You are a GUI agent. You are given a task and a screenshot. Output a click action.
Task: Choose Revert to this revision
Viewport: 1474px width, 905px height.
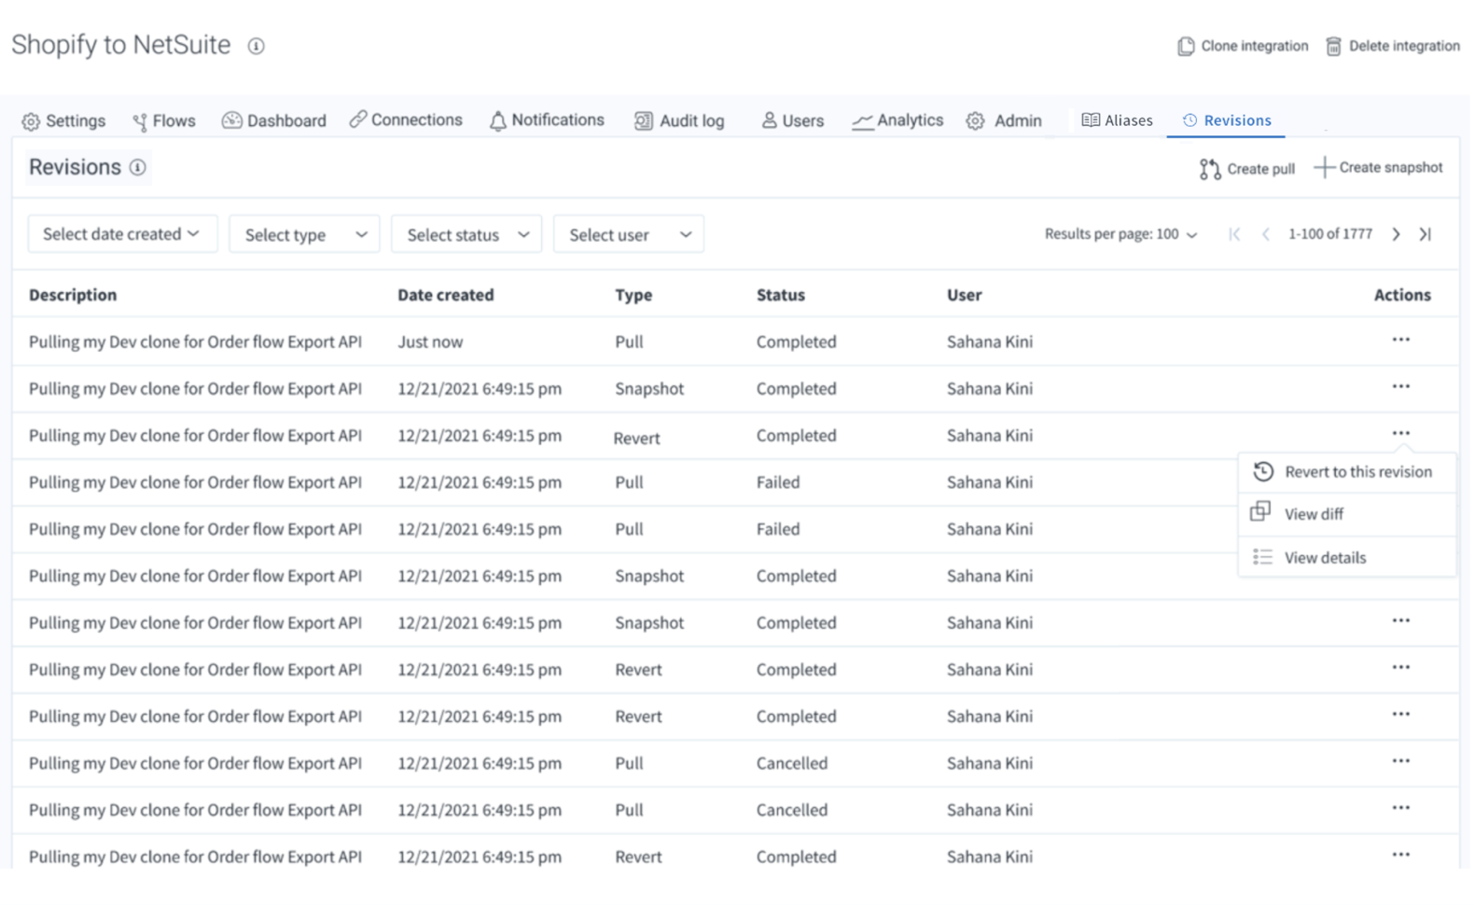pyautogui.click(x=1346, y=472)
